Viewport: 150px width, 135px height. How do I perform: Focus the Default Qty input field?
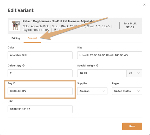click(x=40, y=73)
